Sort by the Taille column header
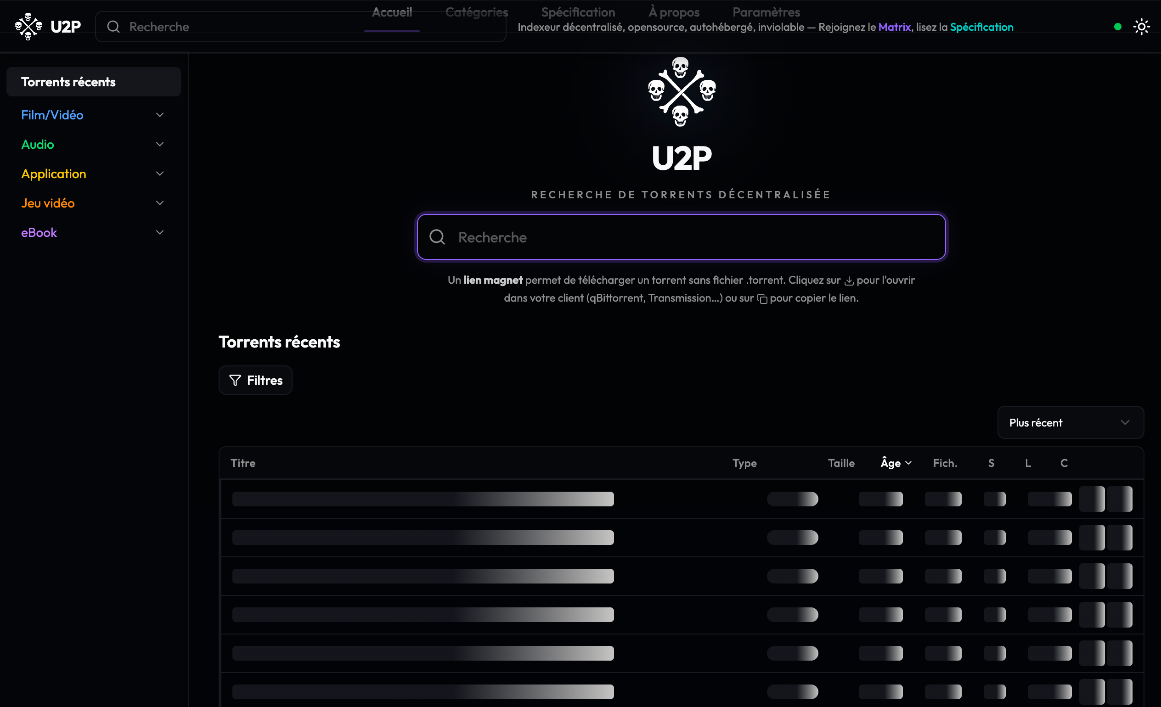This screenshot has width=1161, height=707. (x=840, y=463)
